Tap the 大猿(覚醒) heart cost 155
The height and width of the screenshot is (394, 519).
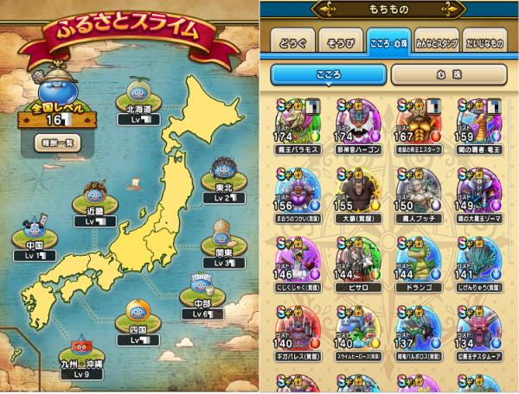pos(358,195)
